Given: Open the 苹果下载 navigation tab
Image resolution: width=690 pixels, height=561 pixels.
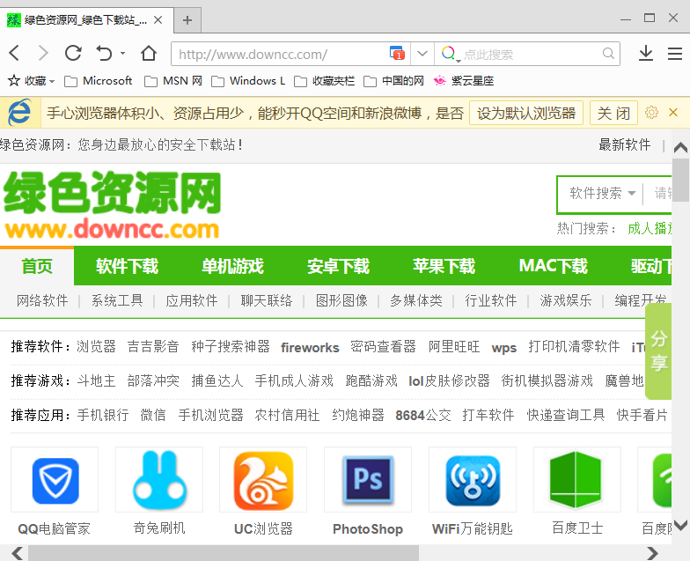Looking at the screenshot, I should coord(444,266).
